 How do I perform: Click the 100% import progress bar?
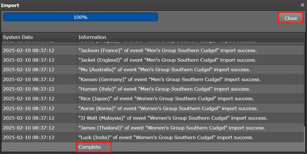80,17
